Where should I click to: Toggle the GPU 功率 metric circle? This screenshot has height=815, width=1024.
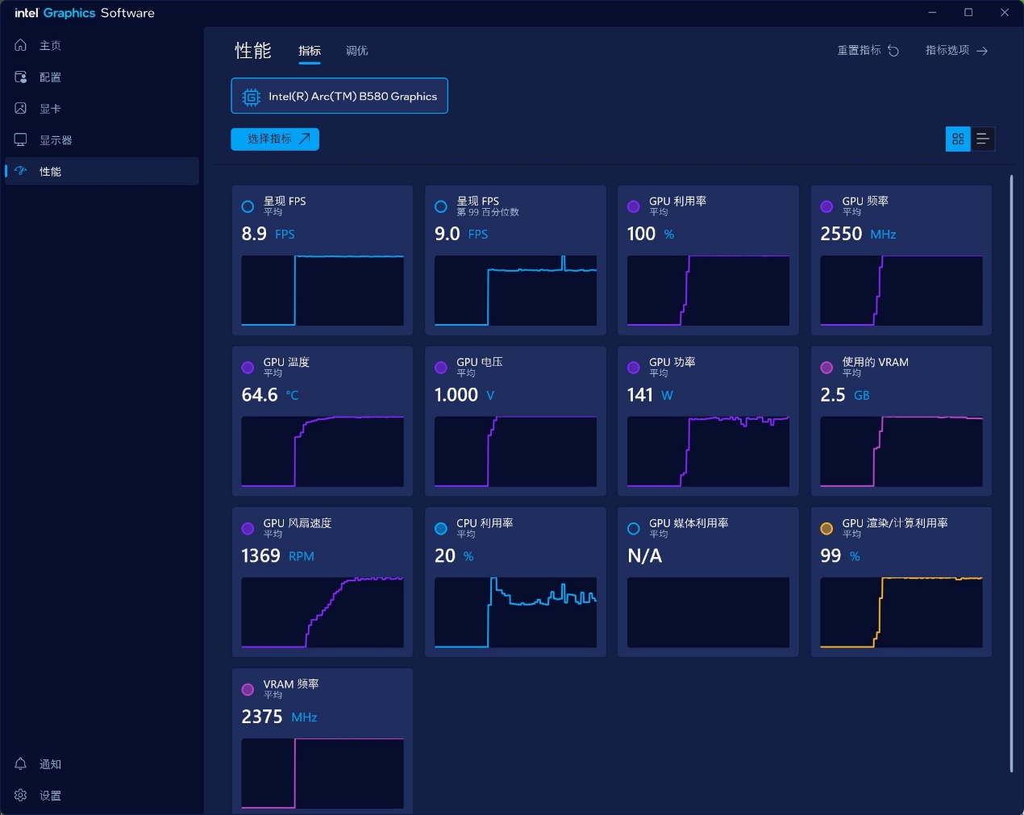click(x=634, y=368)
